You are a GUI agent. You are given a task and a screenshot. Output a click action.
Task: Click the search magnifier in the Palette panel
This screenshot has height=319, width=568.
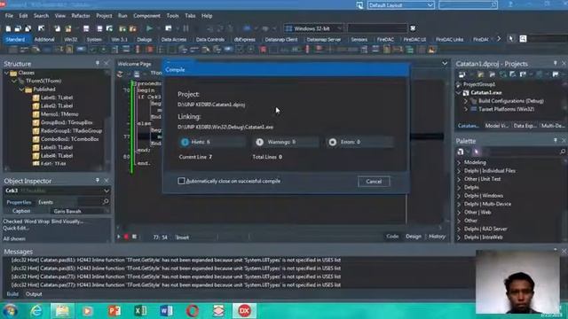(x=562, y=152)
